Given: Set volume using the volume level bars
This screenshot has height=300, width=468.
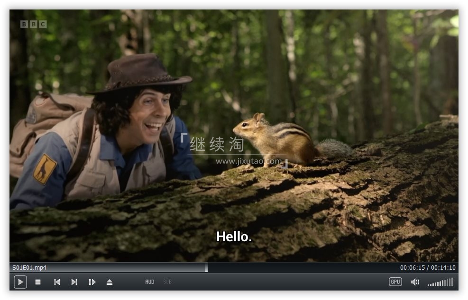Looking at the screenshot, I should [x=440, y=282].
